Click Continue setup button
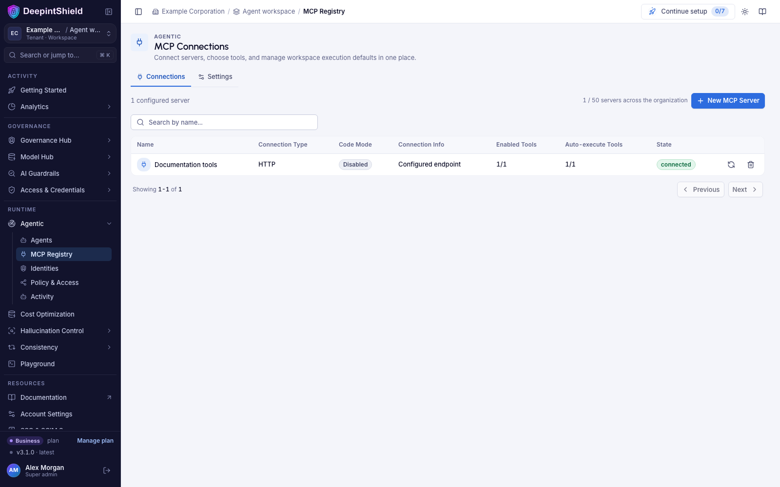Screen dimensions: 780x487 [688, 12]
